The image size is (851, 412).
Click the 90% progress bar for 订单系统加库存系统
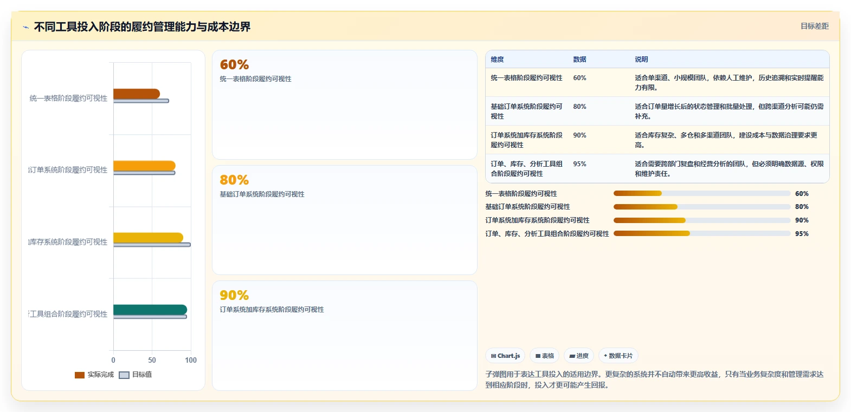tap(702, 220)
